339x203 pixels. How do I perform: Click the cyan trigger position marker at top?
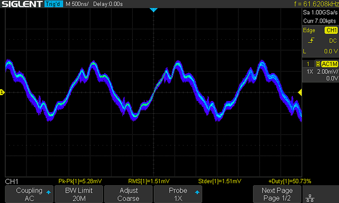click(x=153, y=10)
